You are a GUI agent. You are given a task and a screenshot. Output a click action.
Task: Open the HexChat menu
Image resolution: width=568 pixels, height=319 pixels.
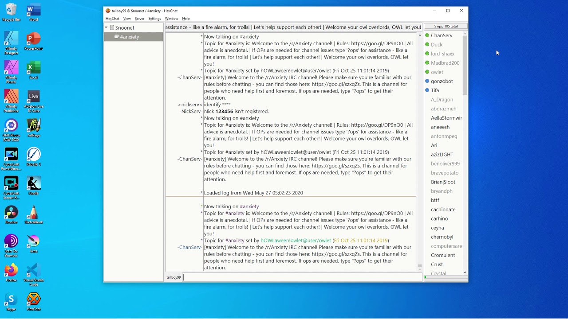[112, 19]
